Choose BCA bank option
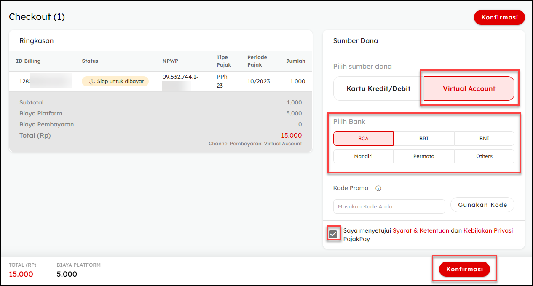The width and height of the screenshot is (533, 286). point(363,139)
